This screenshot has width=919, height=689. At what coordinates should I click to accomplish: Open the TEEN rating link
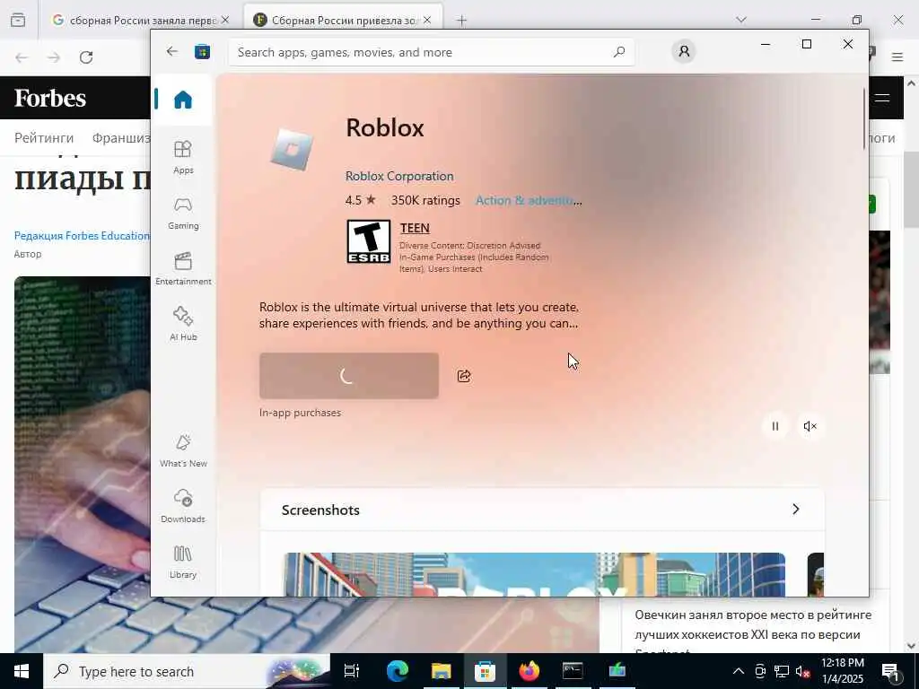tap(415, 228)
